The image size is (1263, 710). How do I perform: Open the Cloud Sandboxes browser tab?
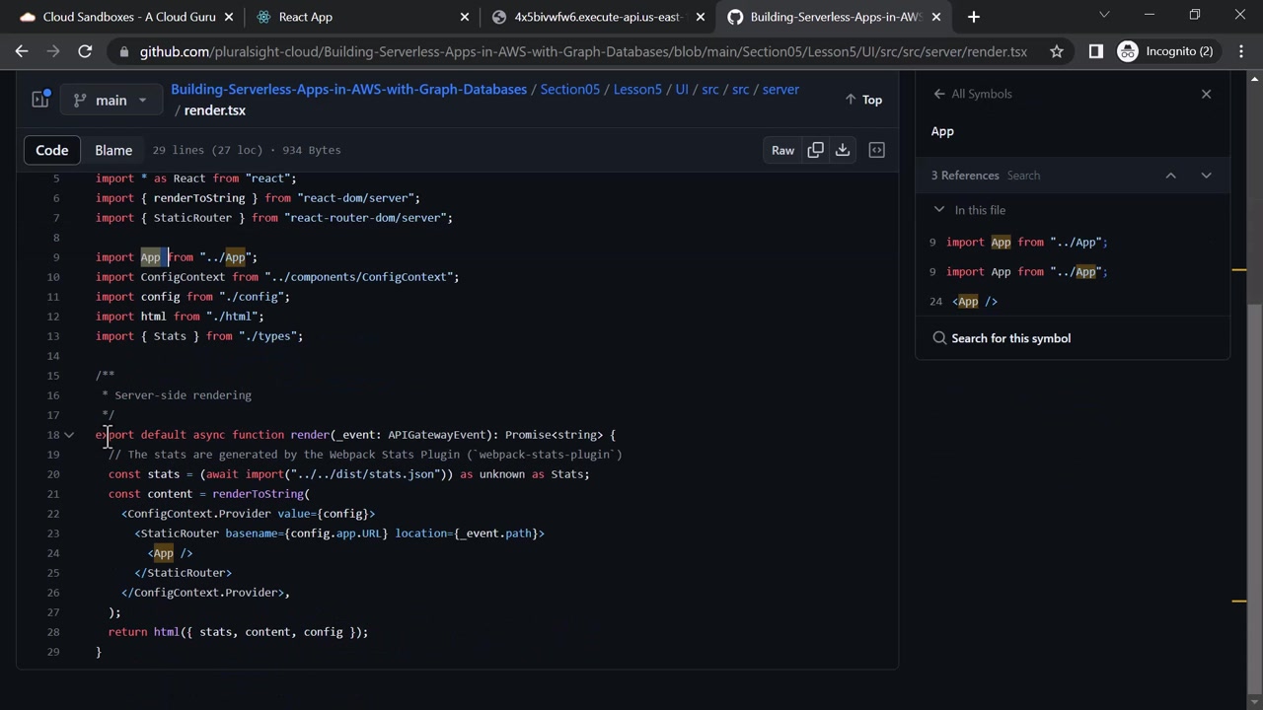coord(128,17)
